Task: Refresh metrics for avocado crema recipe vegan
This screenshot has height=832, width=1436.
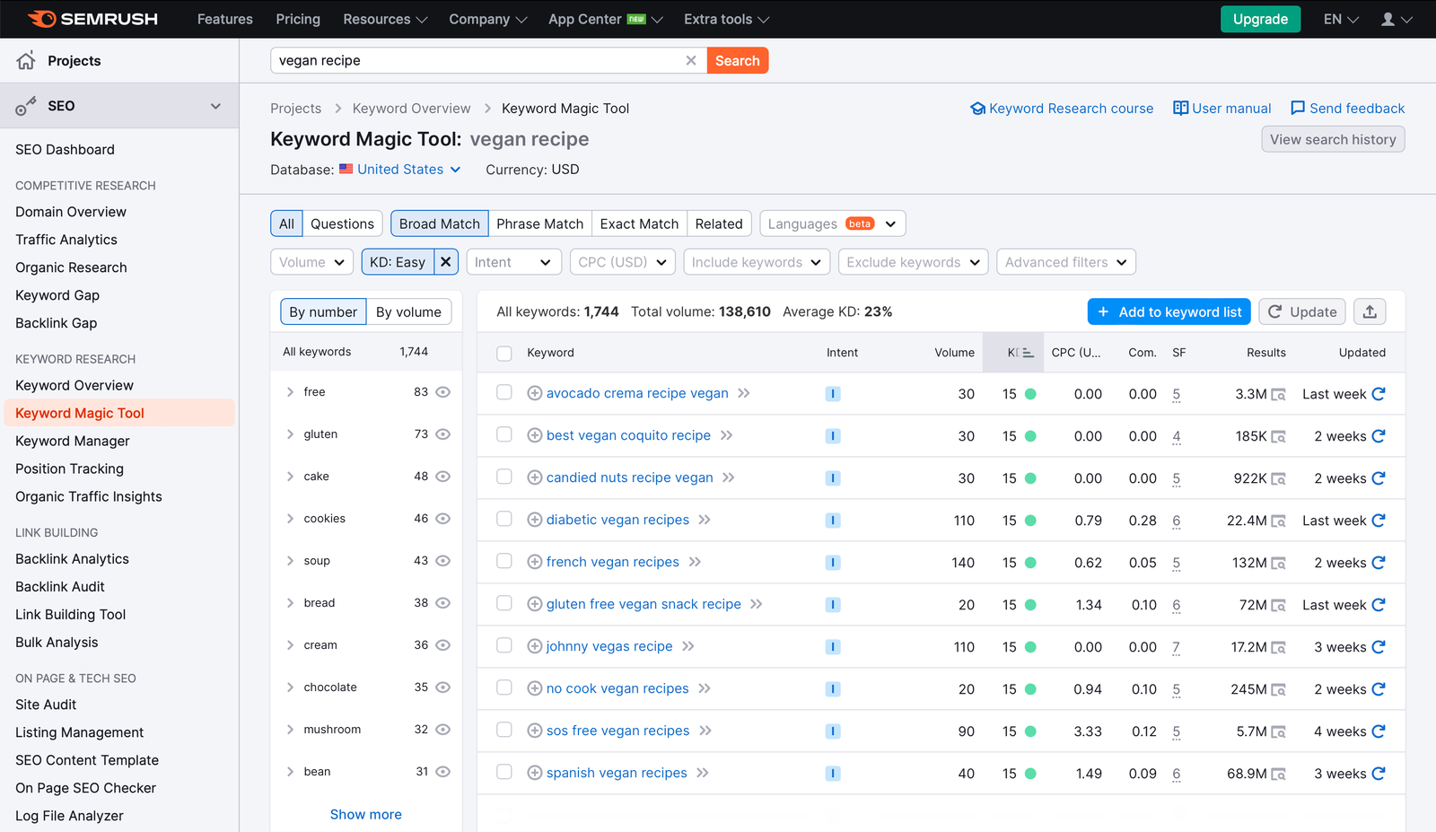Action: coord(1379,394)
